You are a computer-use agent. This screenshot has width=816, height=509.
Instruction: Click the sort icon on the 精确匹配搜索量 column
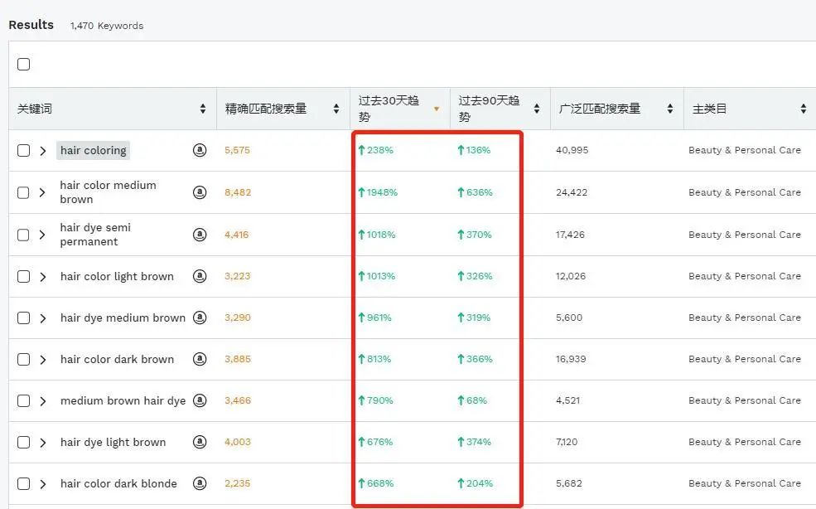pos(336,108)
